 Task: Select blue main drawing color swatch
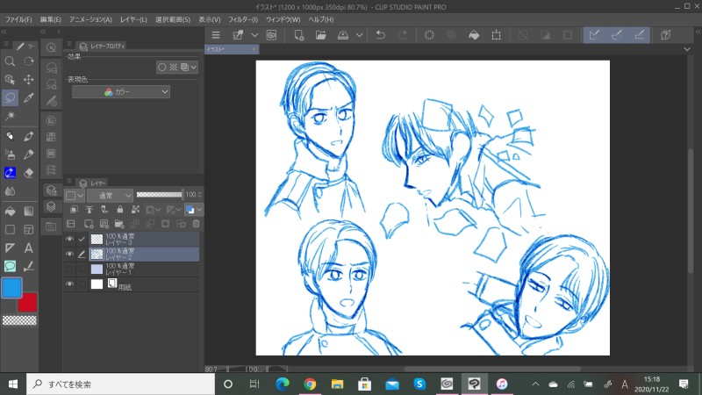pyautogui.click(x=11, y=288)
